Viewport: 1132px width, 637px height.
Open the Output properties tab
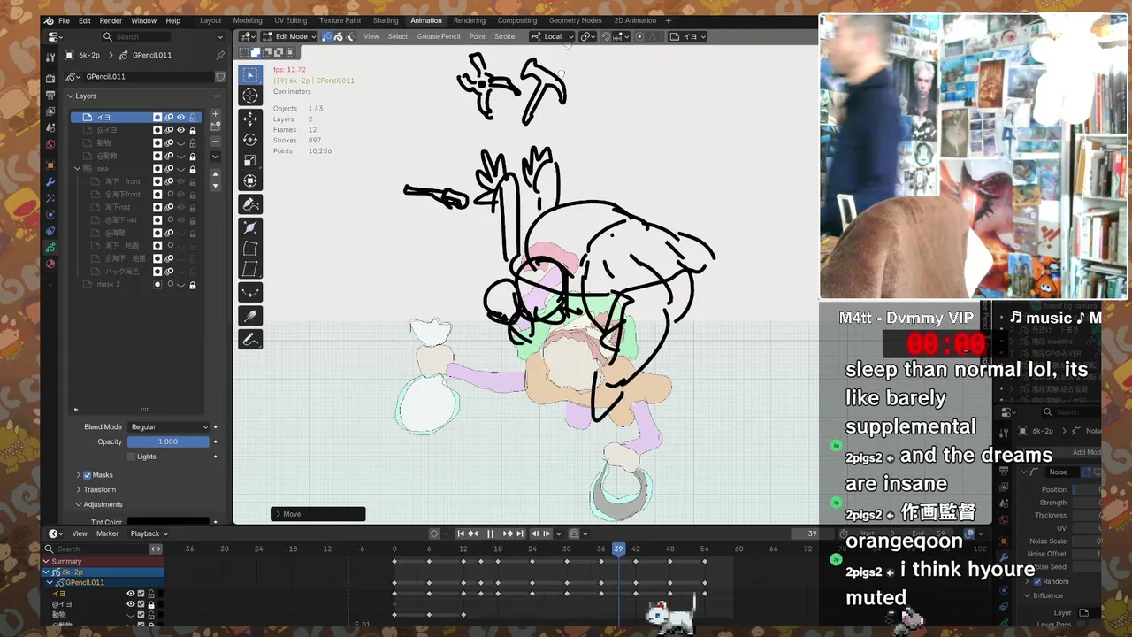click(50, 96)
